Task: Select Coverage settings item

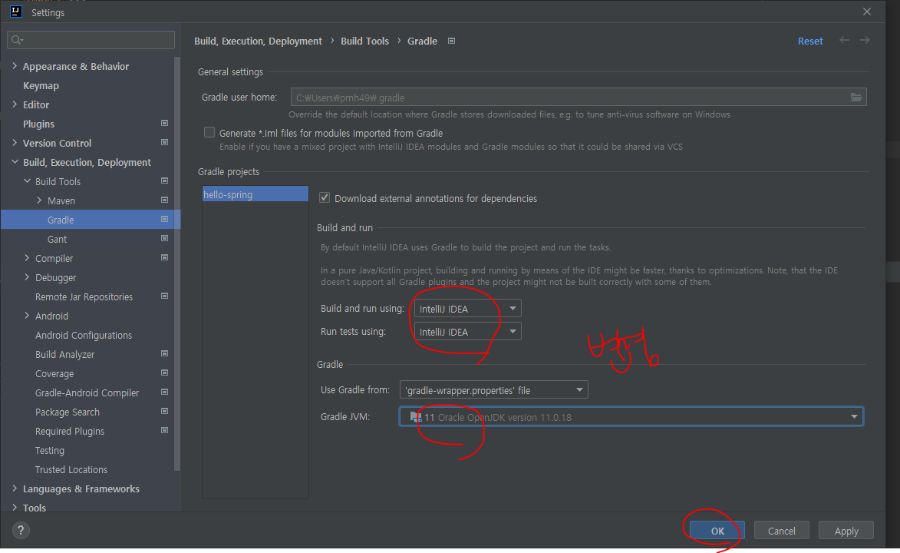Action: [x=54, y=373]
